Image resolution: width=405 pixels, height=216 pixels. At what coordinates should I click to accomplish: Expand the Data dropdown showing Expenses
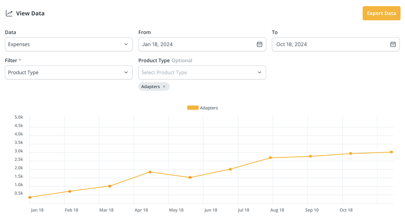[x=69, y=44]
